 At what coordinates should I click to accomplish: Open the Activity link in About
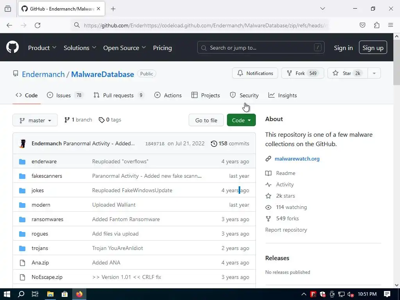(x=280, y=184)
